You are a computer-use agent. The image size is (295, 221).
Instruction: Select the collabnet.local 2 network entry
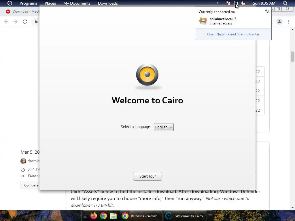tap(233, 21)
